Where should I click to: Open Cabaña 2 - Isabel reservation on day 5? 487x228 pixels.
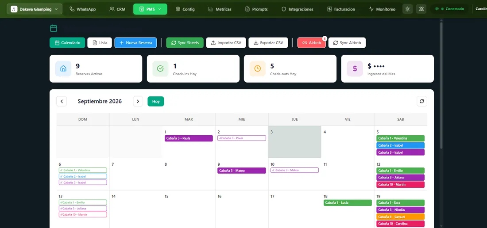pyautogui.click(x=400, y=145)
